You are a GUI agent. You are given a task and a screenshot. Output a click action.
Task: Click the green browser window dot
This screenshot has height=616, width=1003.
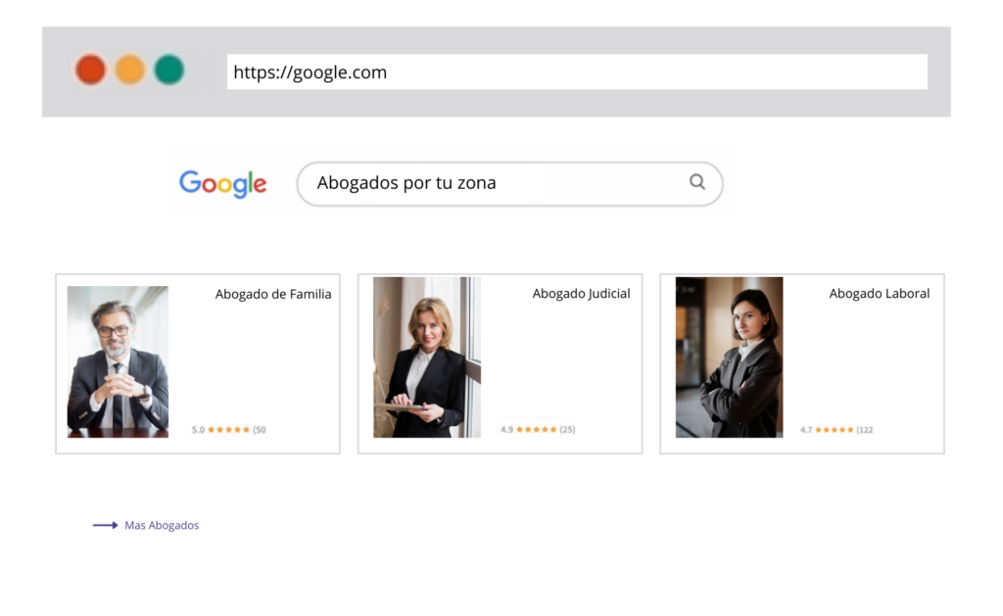pyautogui.click(x=168, y=70)
